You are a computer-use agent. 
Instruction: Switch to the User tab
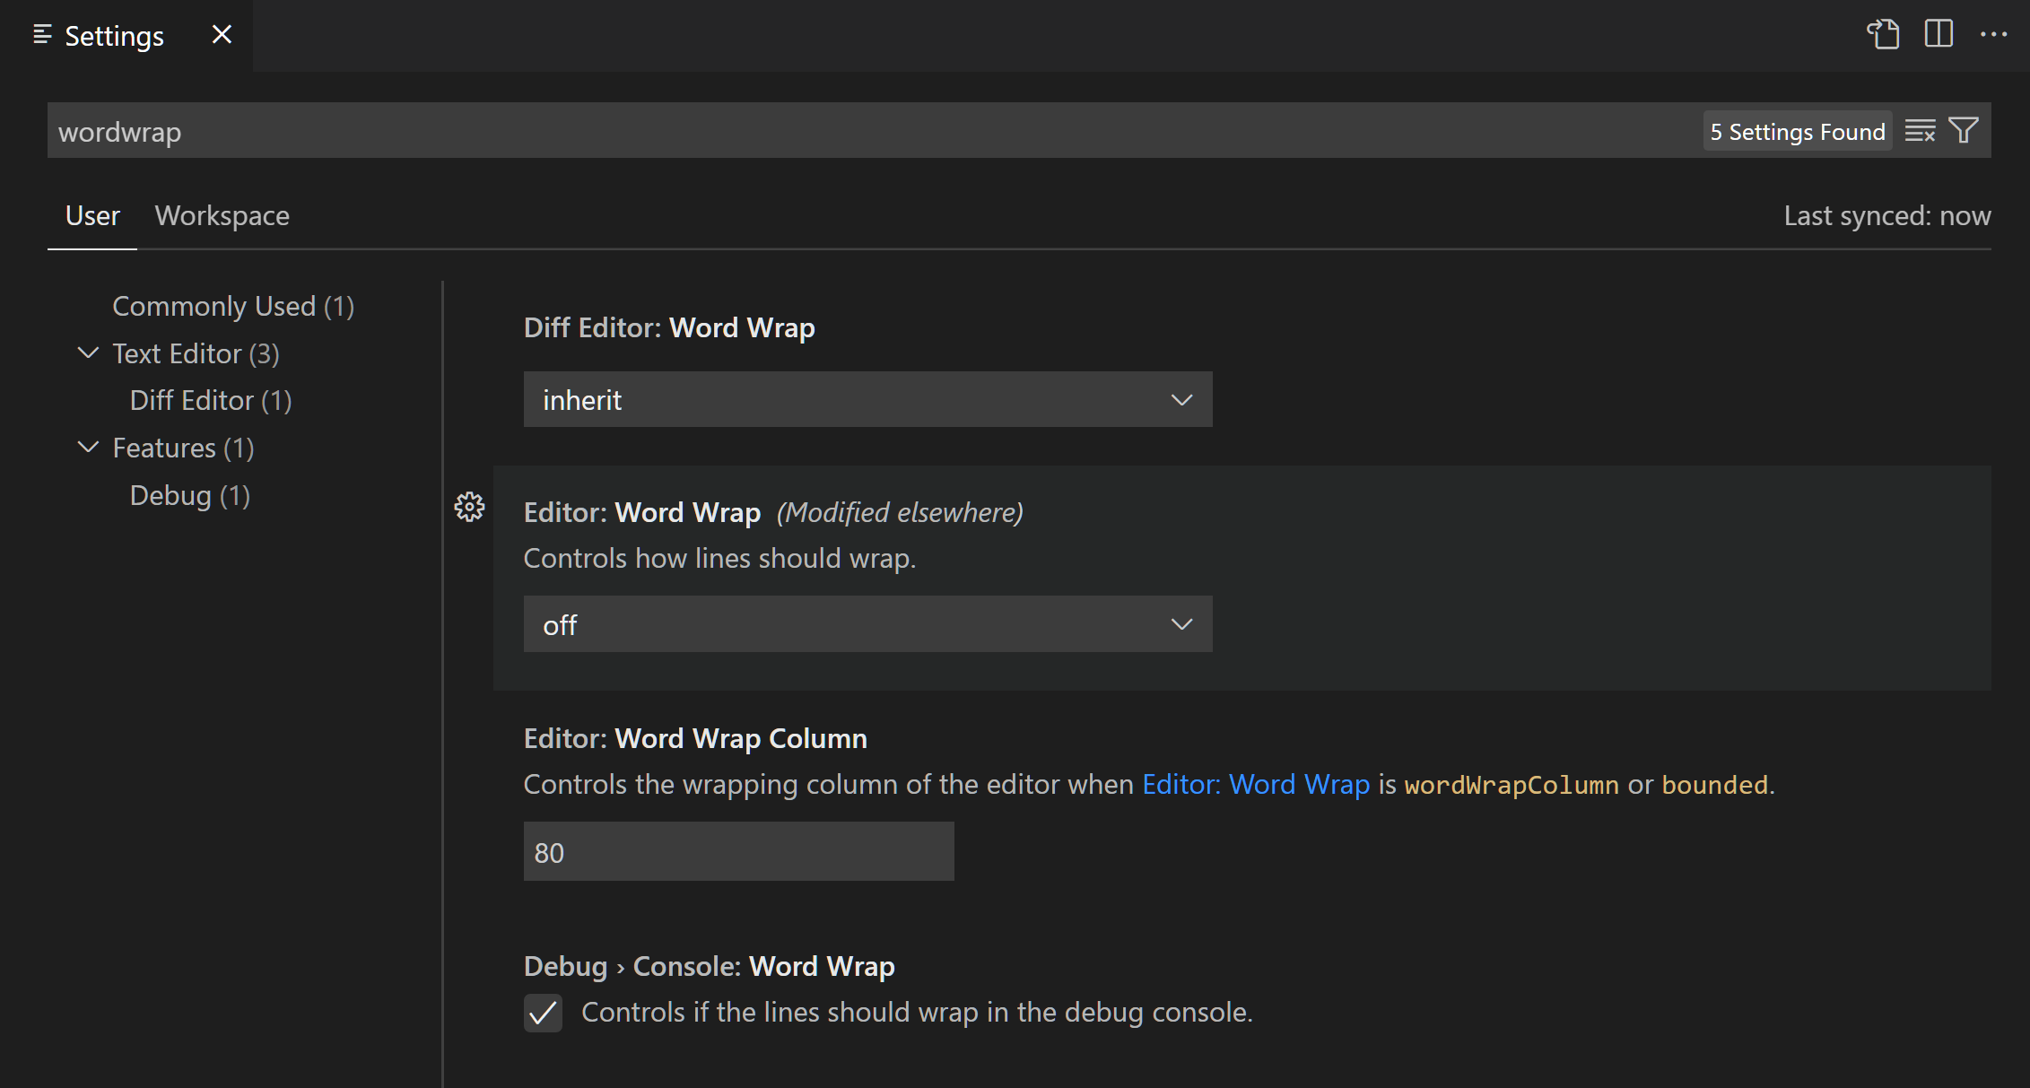91,215
